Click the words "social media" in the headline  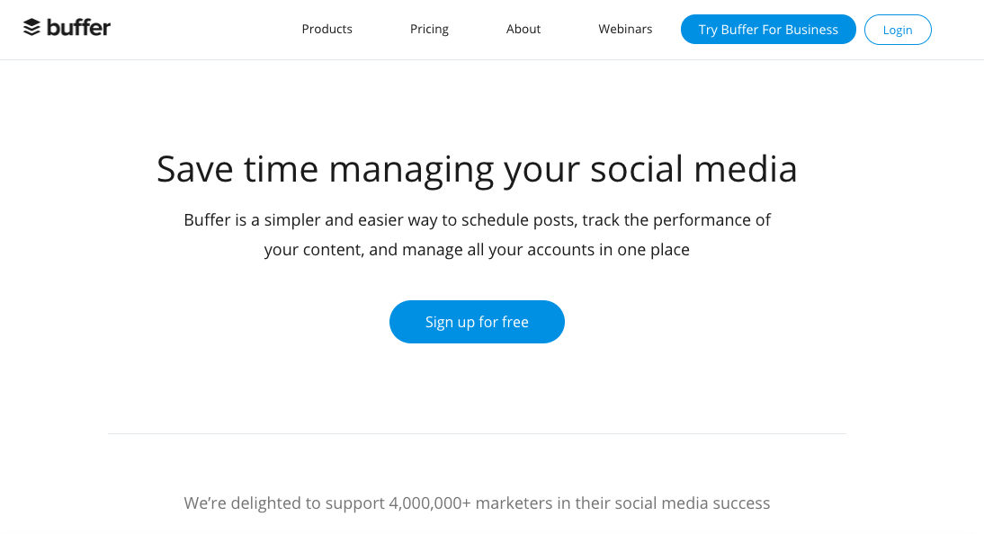[693, 169]
